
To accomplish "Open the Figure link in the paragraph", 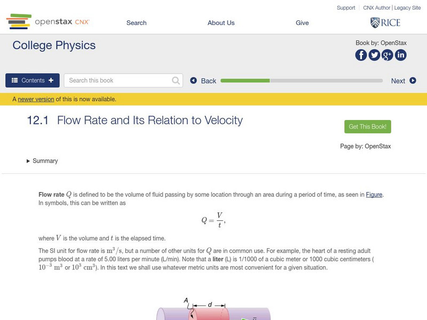I will (x=374, y=195).
